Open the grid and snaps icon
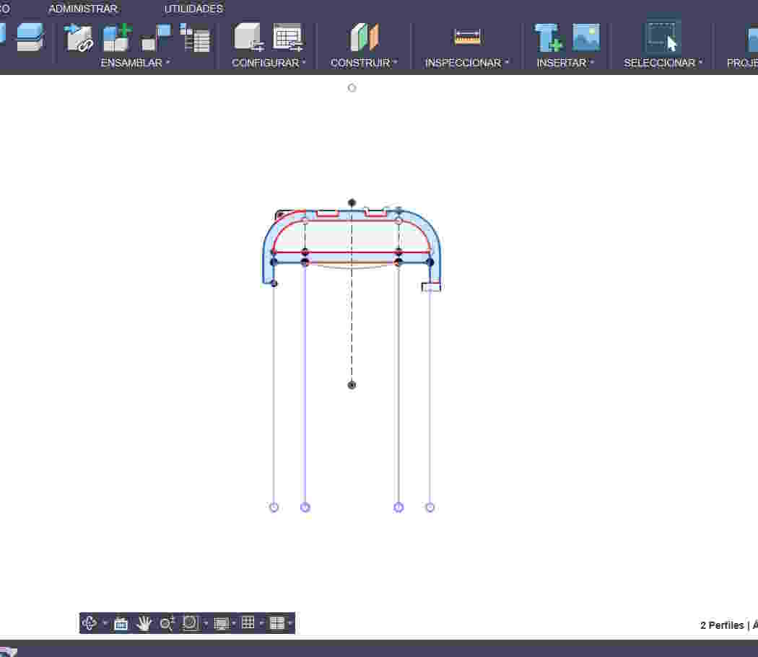This screenshot has width=758, height=657. 248,623
